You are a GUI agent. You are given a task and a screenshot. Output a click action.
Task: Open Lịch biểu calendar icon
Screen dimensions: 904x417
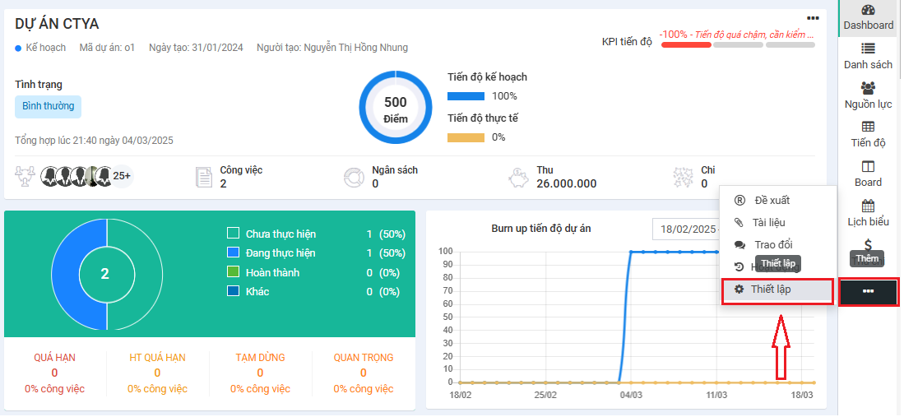[x=868, y=206]
